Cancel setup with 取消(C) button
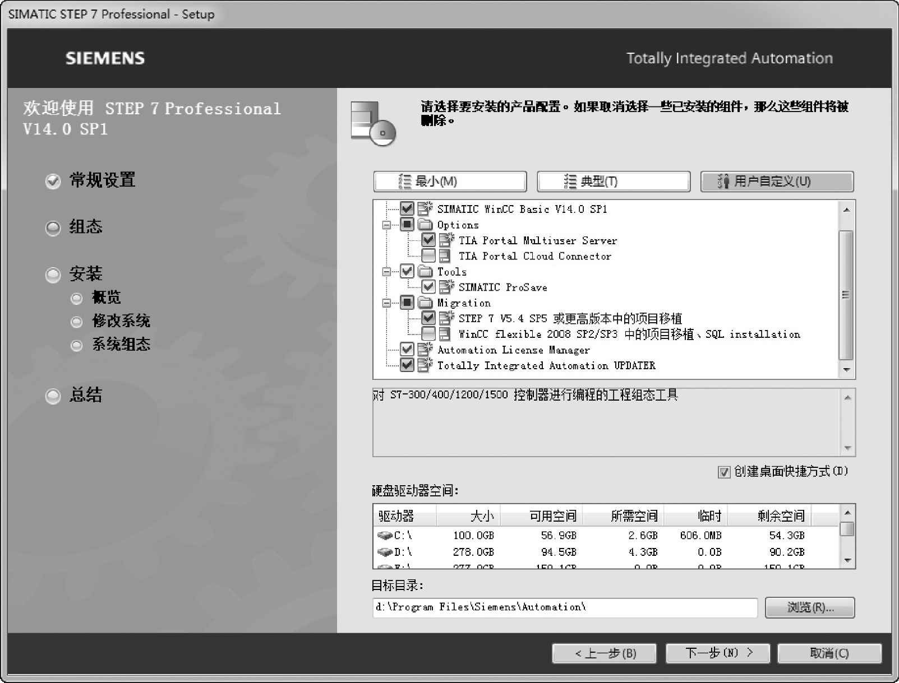This screenshot has height=683, width=899. pyautogui.click(x=829, y=653)
